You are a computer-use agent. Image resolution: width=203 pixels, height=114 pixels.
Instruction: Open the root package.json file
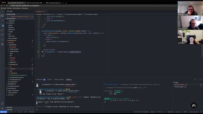[12, 40]
